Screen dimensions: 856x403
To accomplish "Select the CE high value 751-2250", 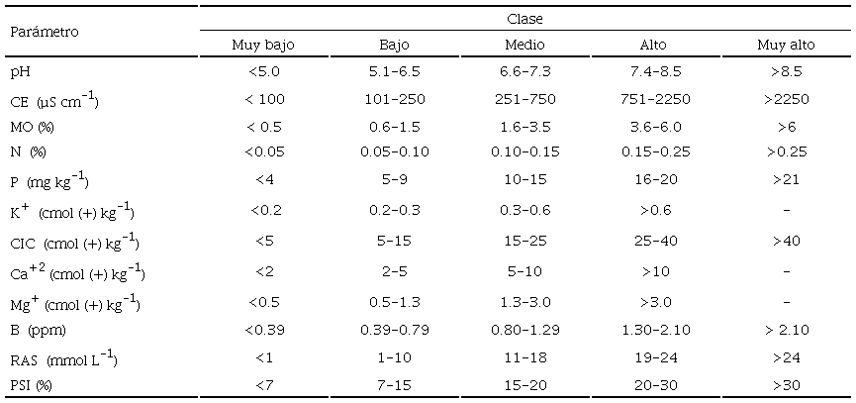I will click(x=653, y=99).
